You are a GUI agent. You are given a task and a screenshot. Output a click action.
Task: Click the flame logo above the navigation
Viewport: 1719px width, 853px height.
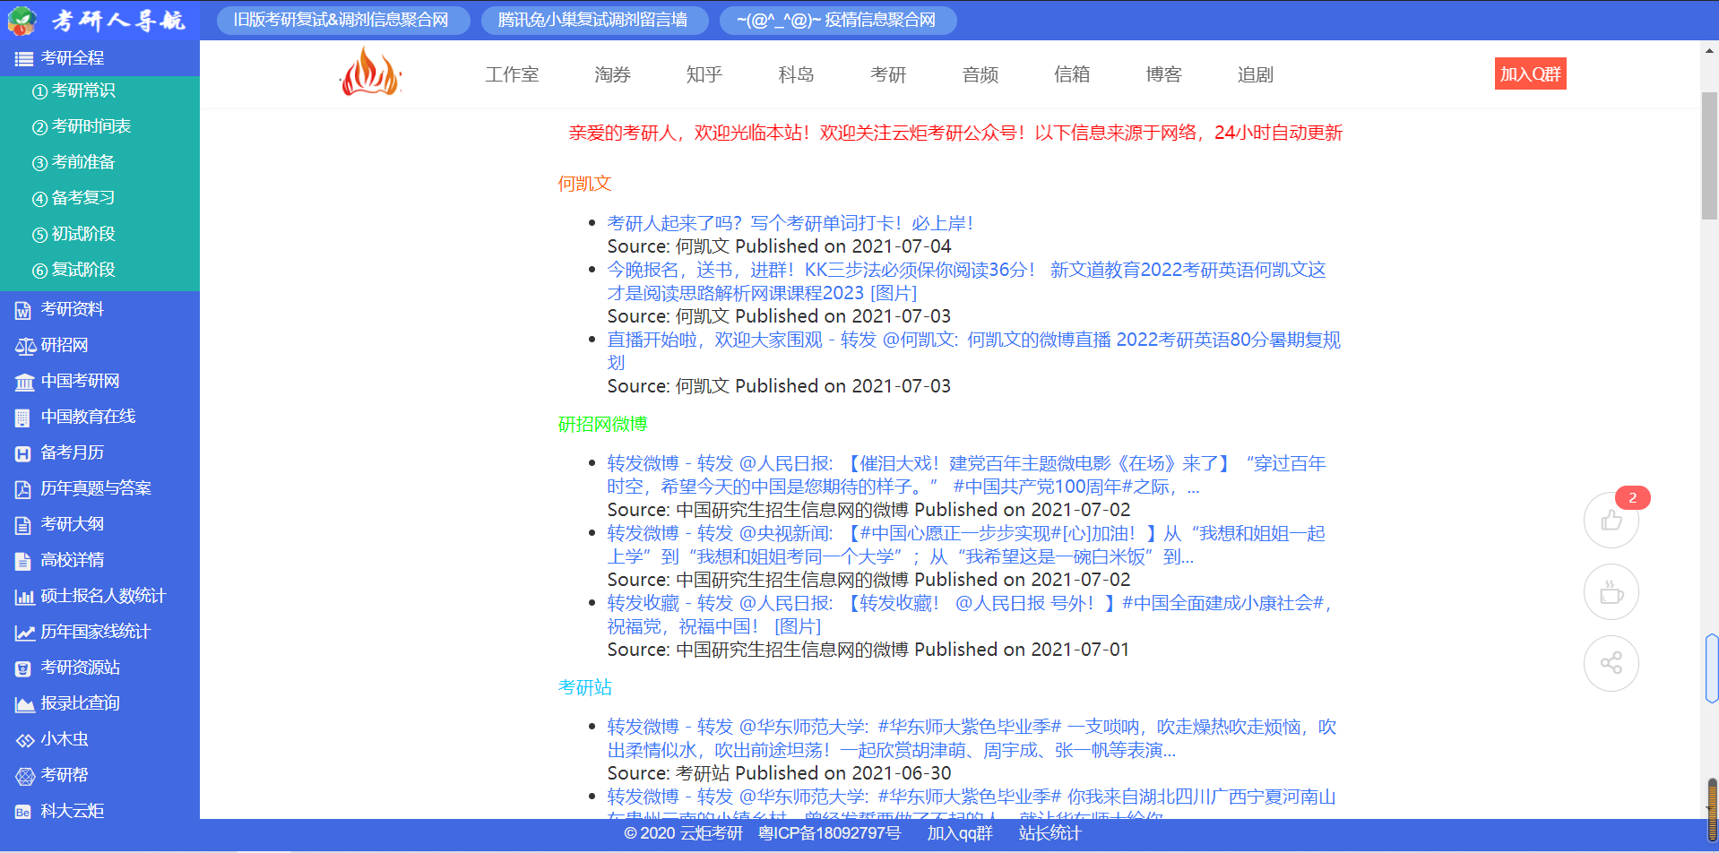[369, 73]
